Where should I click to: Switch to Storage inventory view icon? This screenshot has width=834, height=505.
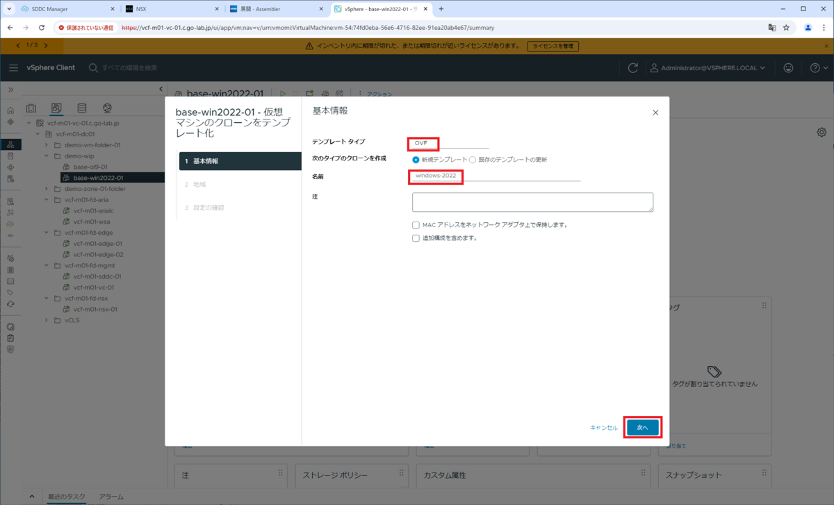(x=81, y=108)
